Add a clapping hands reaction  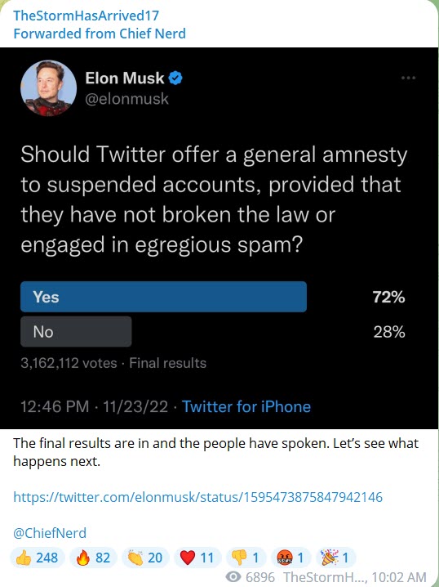[145, 558]
